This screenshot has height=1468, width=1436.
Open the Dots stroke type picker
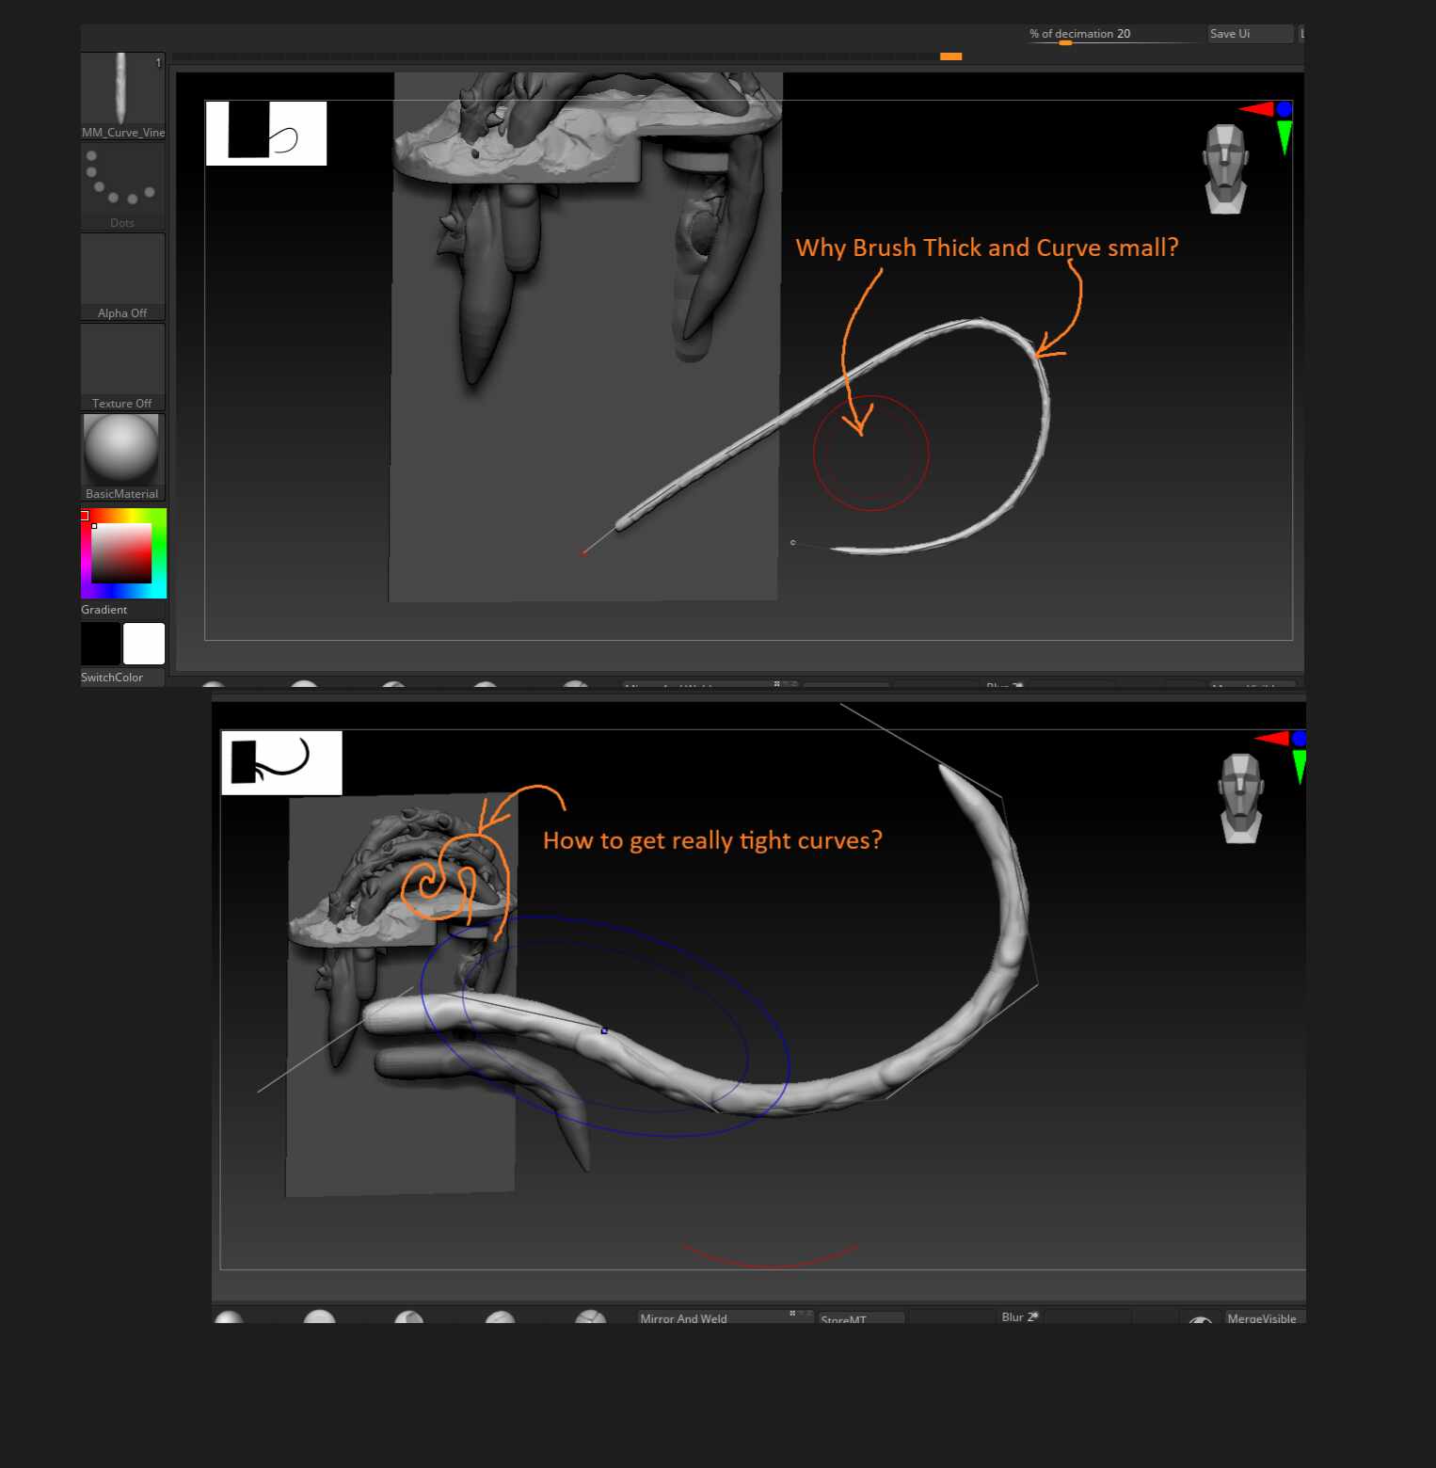click(122, 186)
